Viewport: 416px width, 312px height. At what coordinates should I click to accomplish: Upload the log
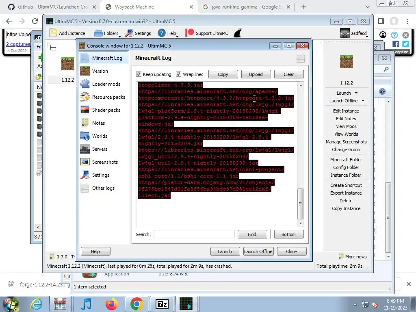[256, 74]
